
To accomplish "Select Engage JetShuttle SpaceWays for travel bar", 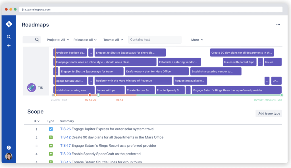I will pos(92,72).
